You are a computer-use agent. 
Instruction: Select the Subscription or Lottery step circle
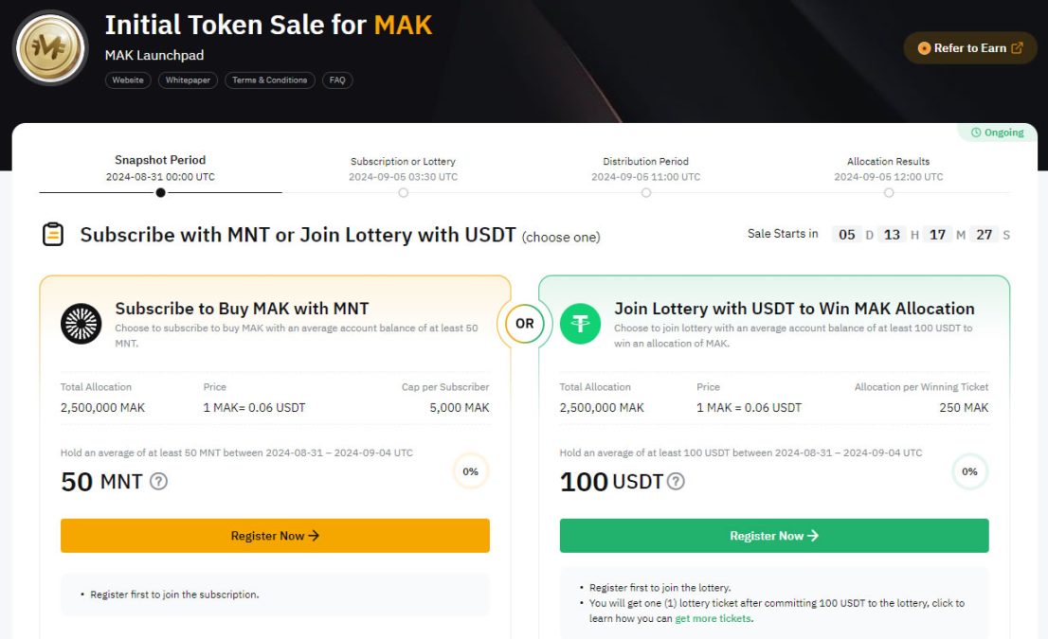[403, 192]
